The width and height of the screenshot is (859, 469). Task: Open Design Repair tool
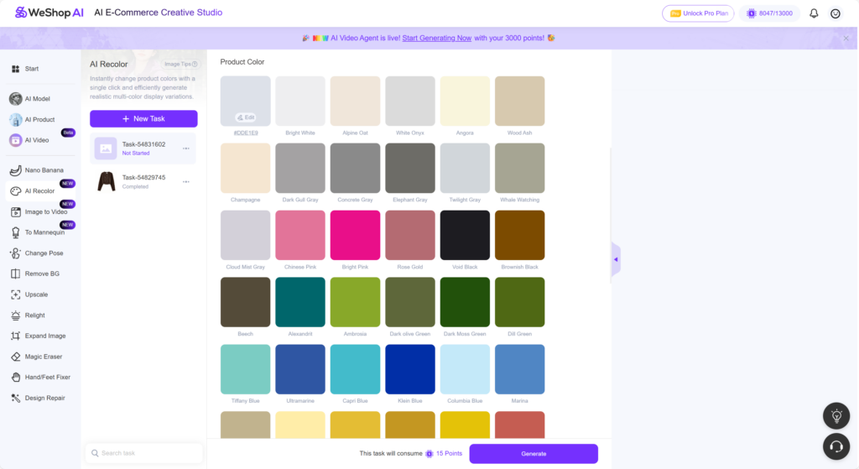coord(38,398)
